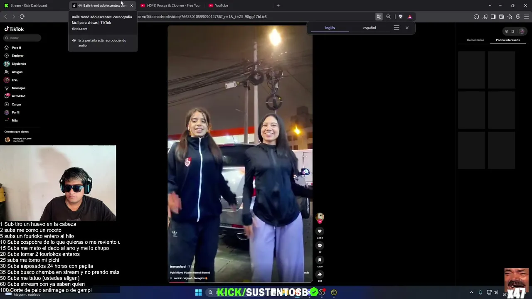Open Brave VPN shield icon
Screen dimensions: 532x299
pyautogui.click(x=518, y=17)
